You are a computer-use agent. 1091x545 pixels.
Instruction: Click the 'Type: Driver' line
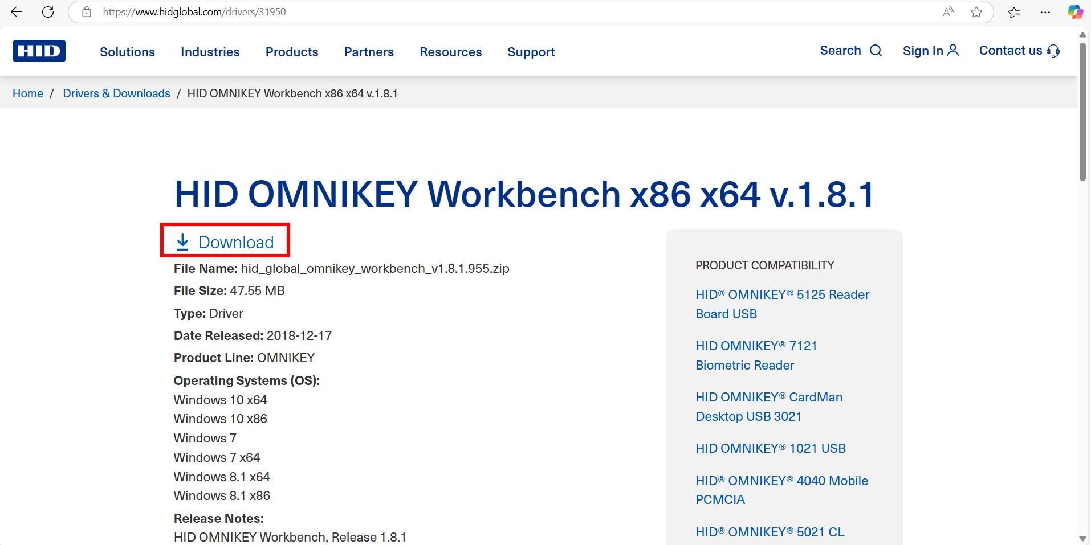tap(209, 314)
